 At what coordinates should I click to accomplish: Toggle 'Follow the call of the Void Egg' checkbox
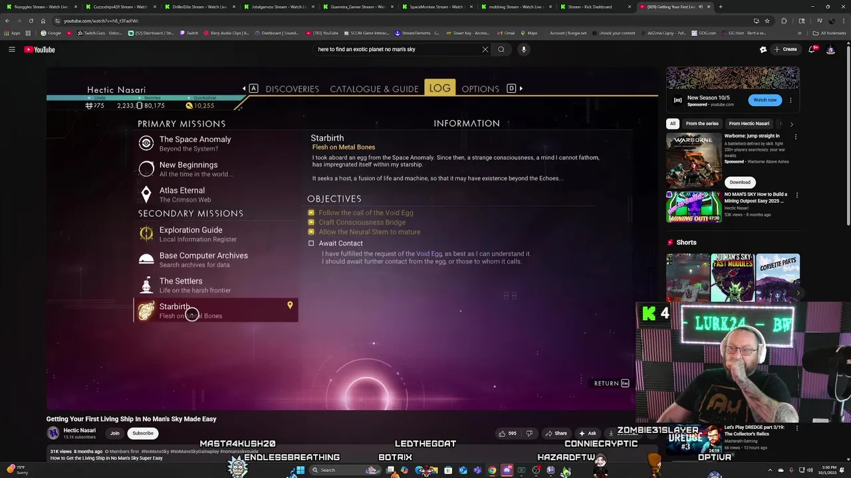(x=311, y=212)
